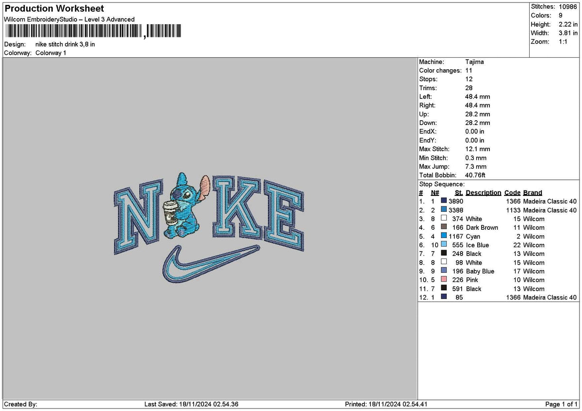
Task: Click the 'Stop Sequence:' heading
Action: click(442, 184)
